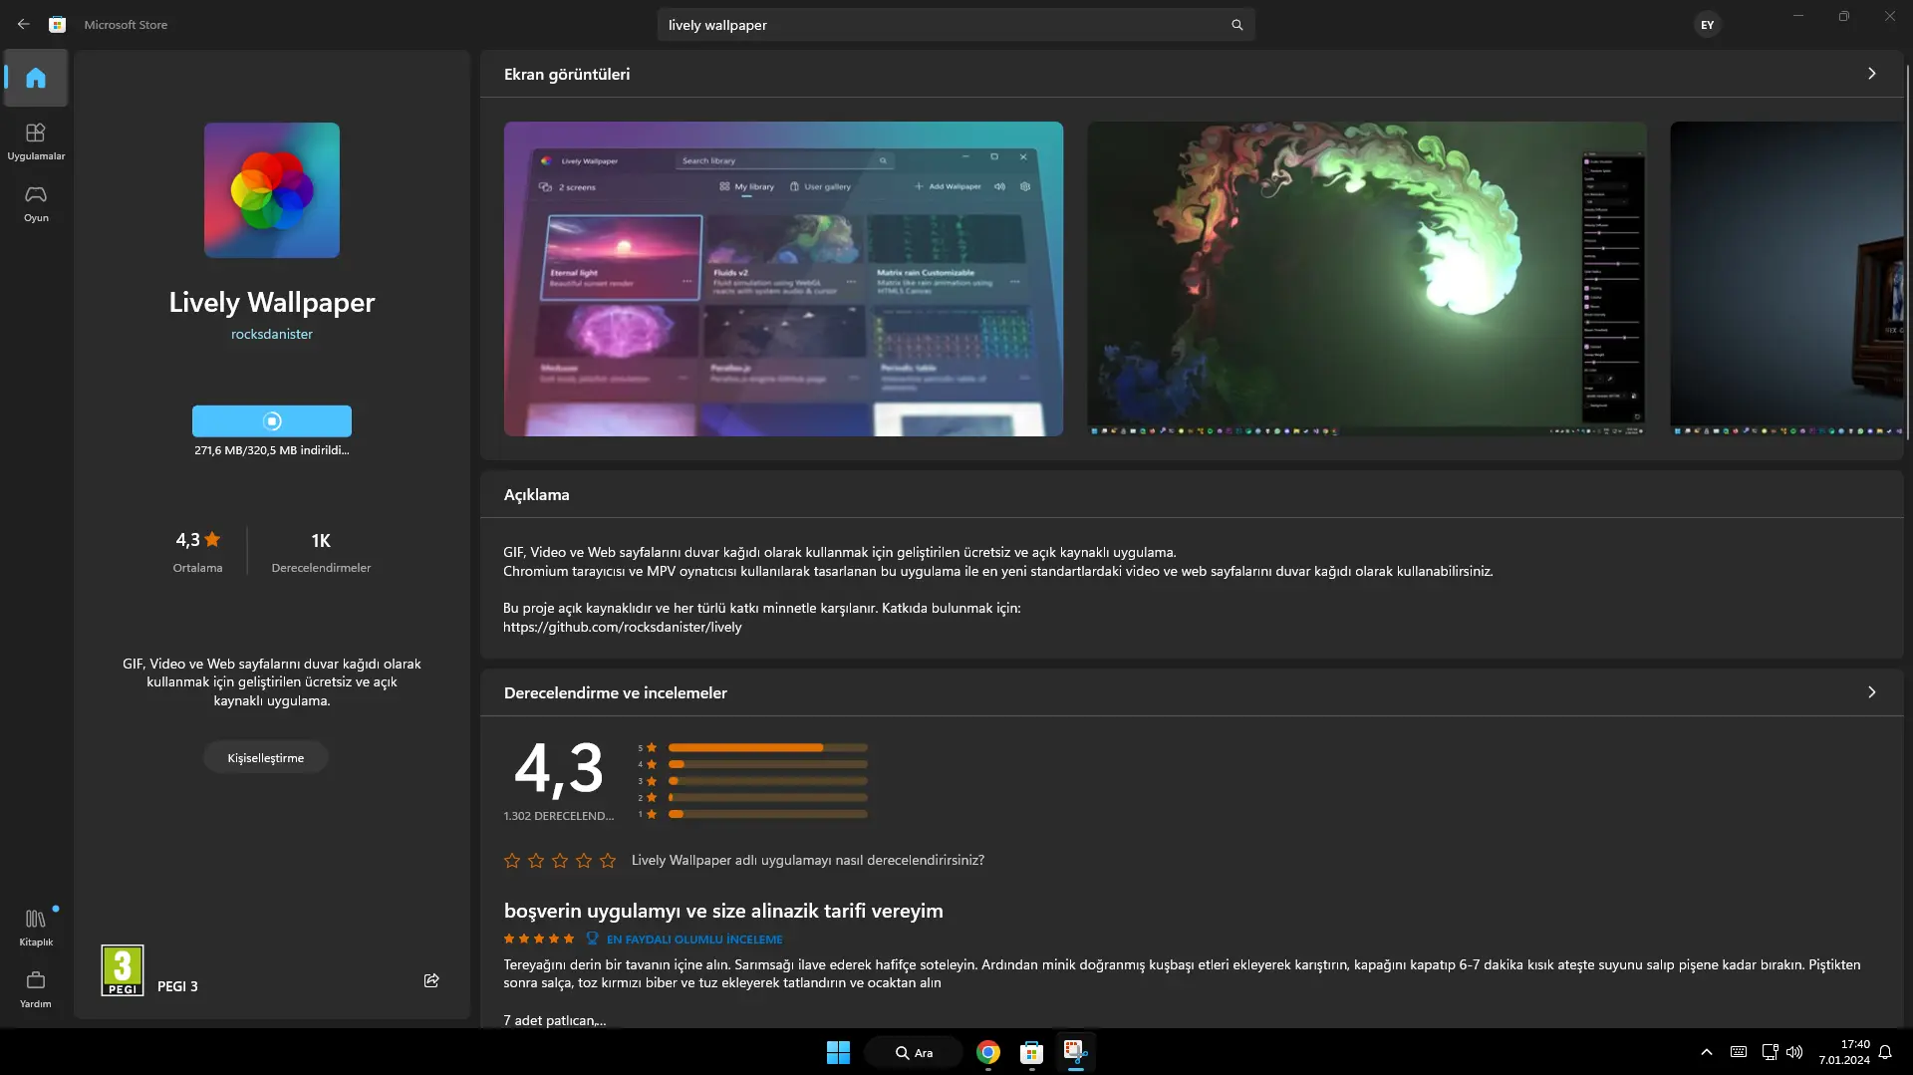
Task: Open the Uygulamalar (Apps) section
Action: pos(36,141)
